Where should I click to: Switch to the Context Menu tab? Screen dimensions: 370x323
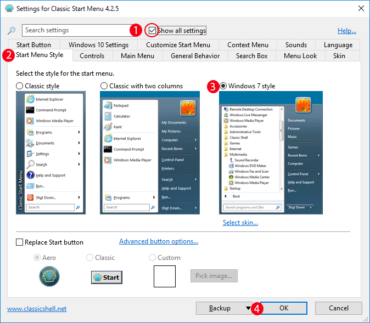coord(248,45)
